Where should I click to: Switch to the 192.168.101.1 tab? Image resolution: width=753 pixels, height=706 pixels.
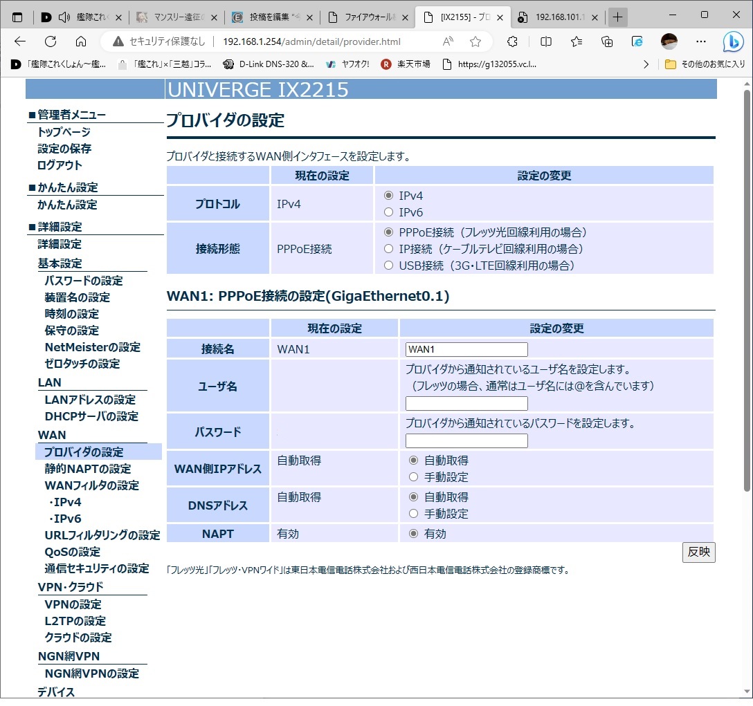coord(558,18)
